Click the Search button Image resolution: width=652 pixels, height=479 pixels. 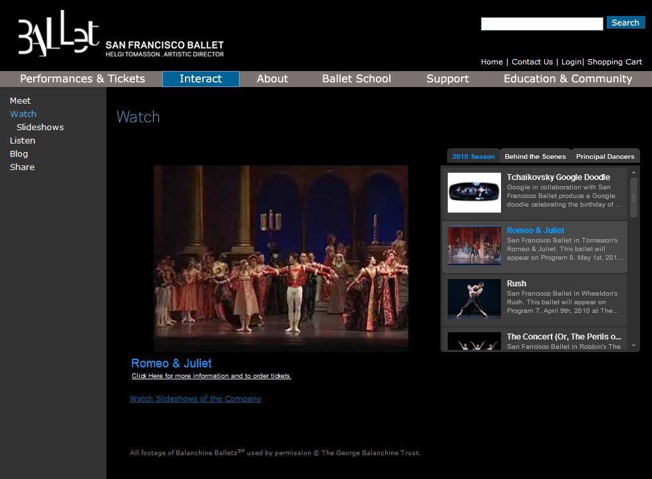[625, 23]
